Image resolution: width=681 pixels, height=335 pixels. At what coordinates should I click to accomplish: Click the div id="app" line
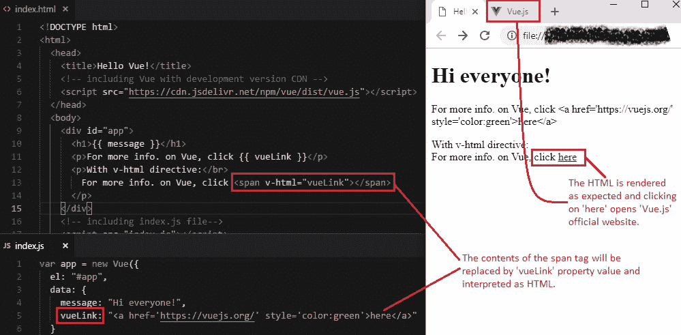[97, 131]
